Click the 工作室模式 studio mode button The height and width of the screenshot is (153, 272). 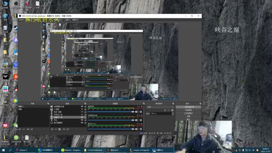188,113
